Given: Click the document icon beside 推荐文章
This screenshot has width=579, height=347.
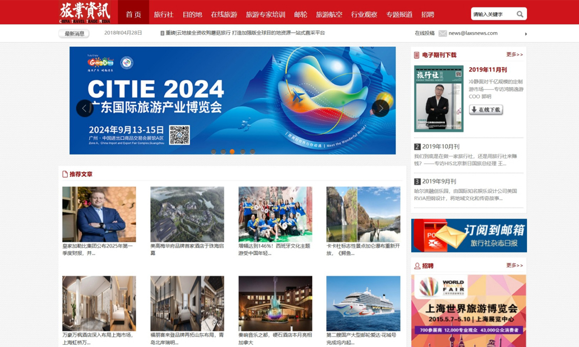Looking at the screenshot, I should click(65, 174).
